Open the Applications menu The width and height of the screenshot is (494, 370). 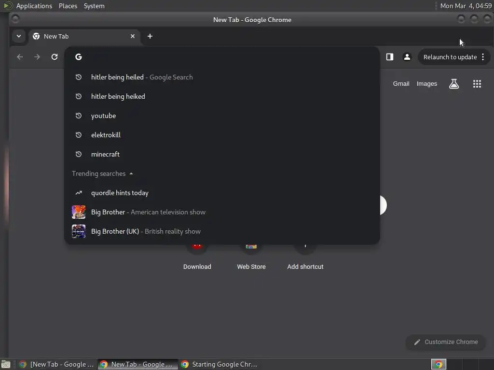pyautogui.click(x=34, y=6)
